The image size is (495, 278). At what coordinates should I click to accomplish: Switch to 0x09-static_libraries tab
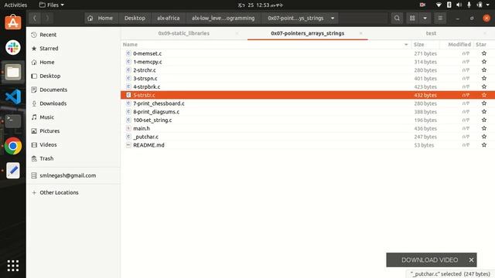pyautogui.click(x=184, y=33)
